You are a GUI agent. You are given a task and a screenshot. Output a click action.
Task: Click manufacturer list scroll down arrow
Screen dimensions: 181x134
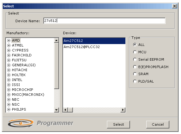click(x=57, y=110)
